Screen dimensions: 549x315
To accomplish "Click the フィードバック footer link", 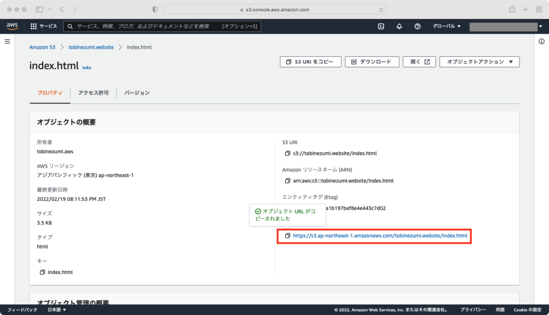I will tap(22, 310).
